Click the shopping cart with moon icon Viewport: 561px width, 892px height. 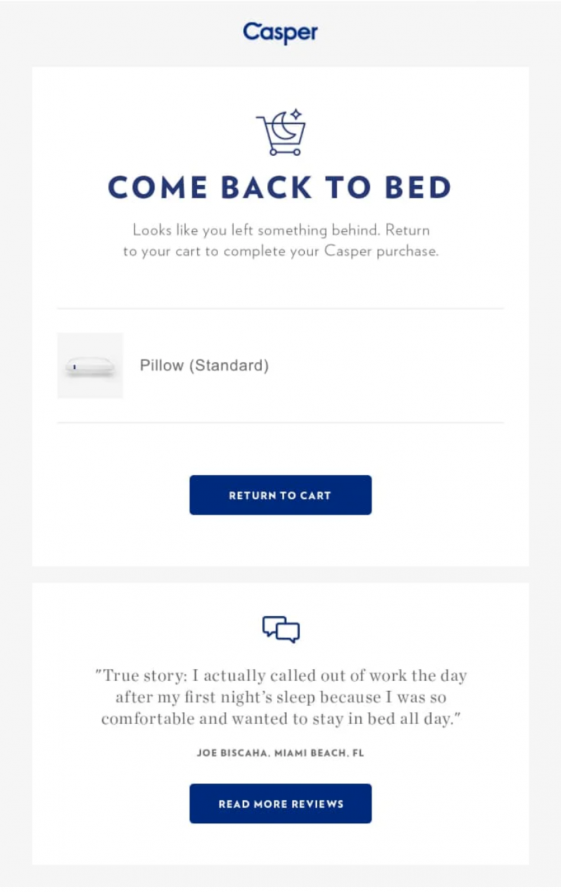point(281,132)
